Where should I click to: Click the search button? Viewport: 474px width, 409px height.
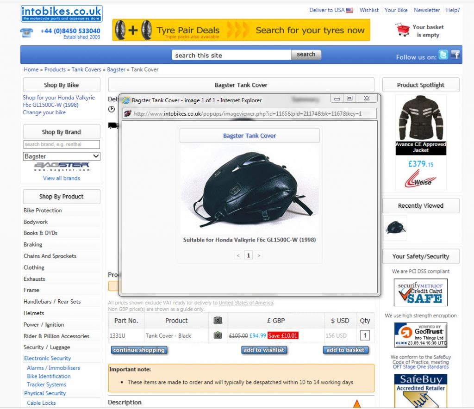click(306, 55)
